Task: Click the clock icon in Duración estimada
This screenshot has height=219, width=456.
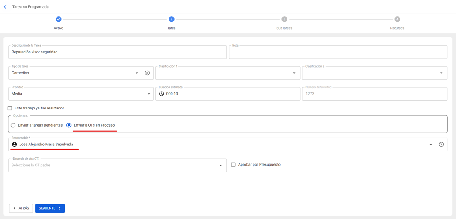Action: 162,94
